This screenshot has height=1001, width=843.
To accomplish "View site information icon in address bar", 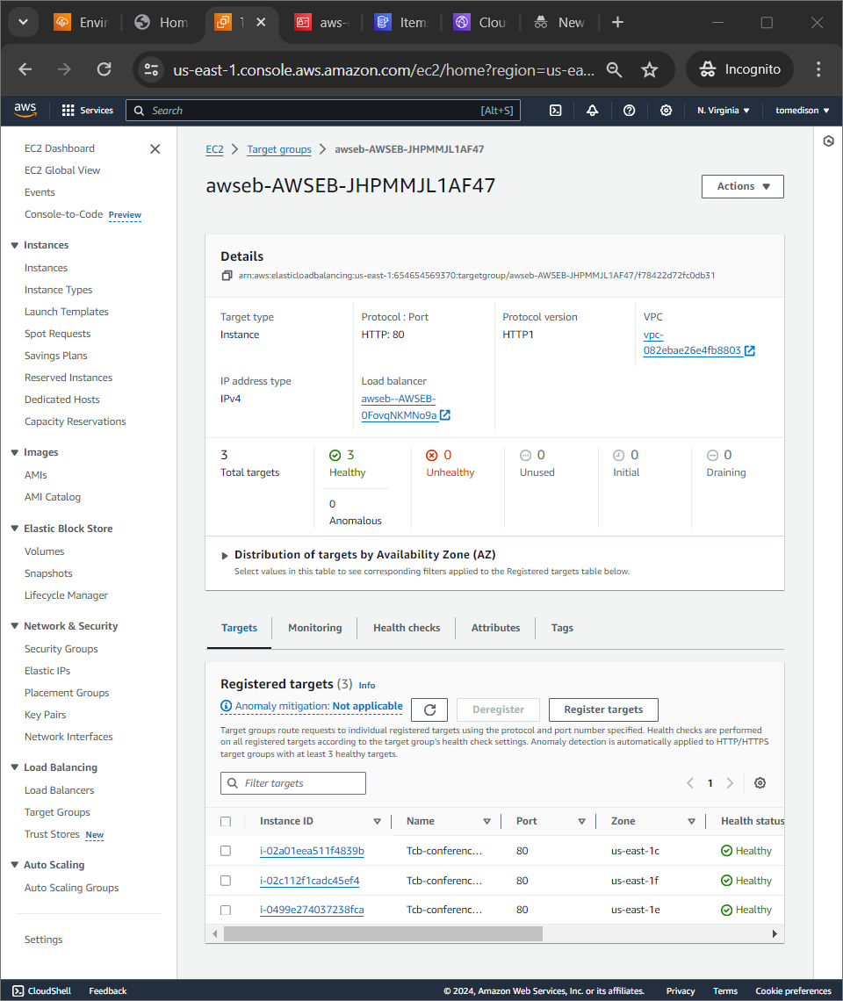I will 151,69.
